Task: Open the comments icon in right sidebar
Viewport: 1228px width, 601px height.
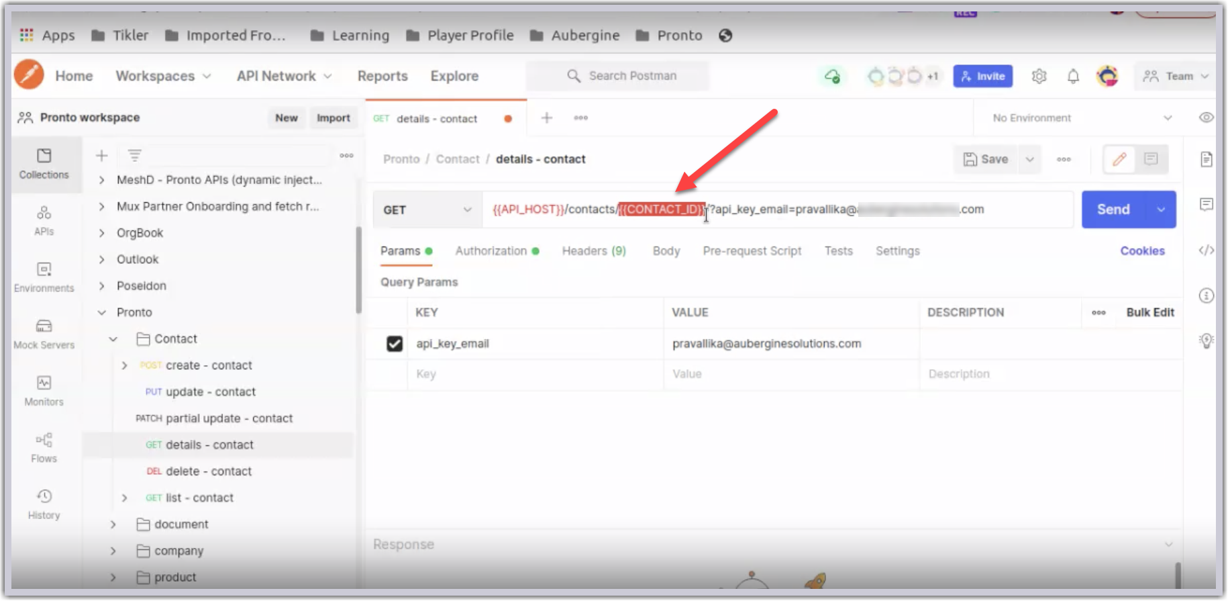Action: [x=1206, y=204]
